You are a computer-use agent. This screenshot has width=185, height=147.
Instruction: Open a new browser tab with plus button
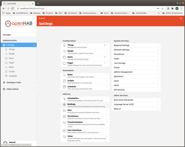point(38,4)
